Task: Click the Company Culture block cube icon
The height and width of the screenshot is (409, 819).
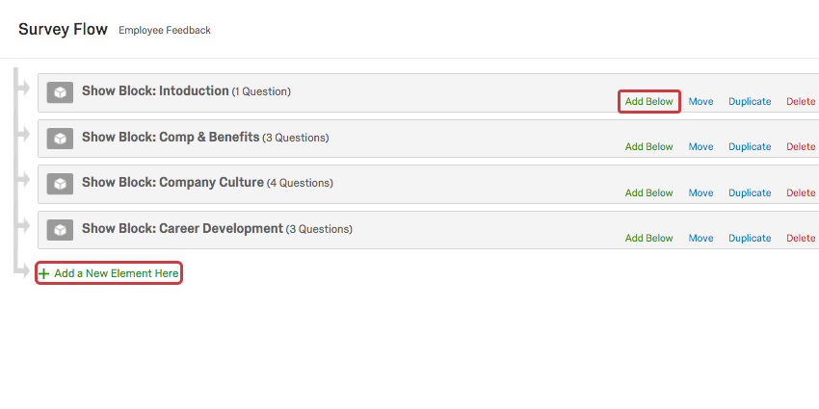Action: (60, 184)
